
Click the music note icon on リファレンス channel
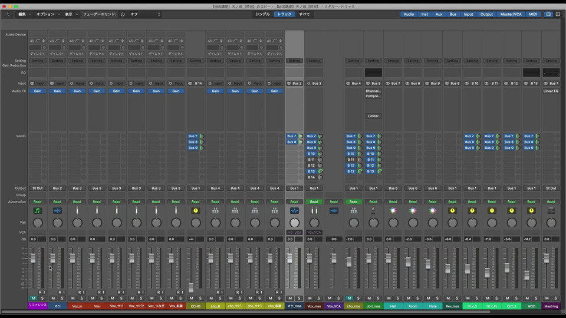point(38,210)
